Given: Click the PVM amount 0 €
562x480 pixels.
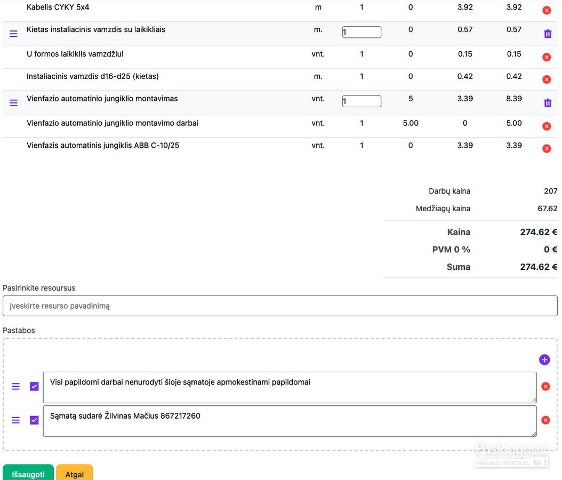Looking at the screenshot, I should click(550, 250).
